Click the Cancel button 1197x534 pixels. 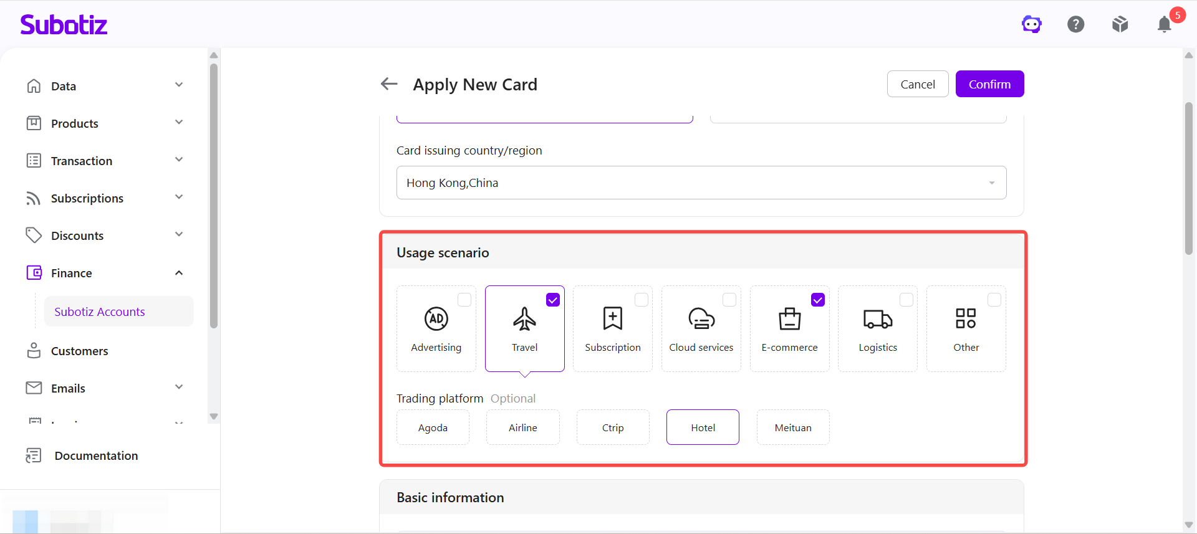[x=918, y=84]
